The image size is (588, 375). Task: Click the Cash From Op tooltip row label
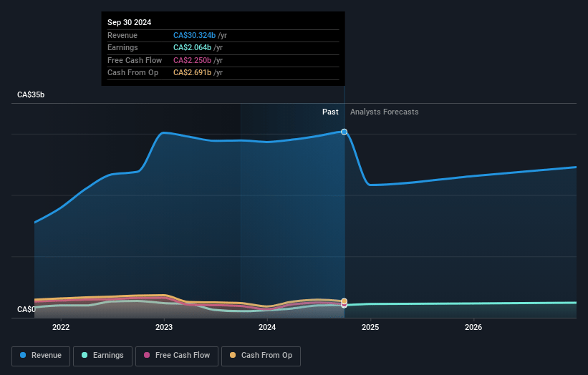(132, 73)
